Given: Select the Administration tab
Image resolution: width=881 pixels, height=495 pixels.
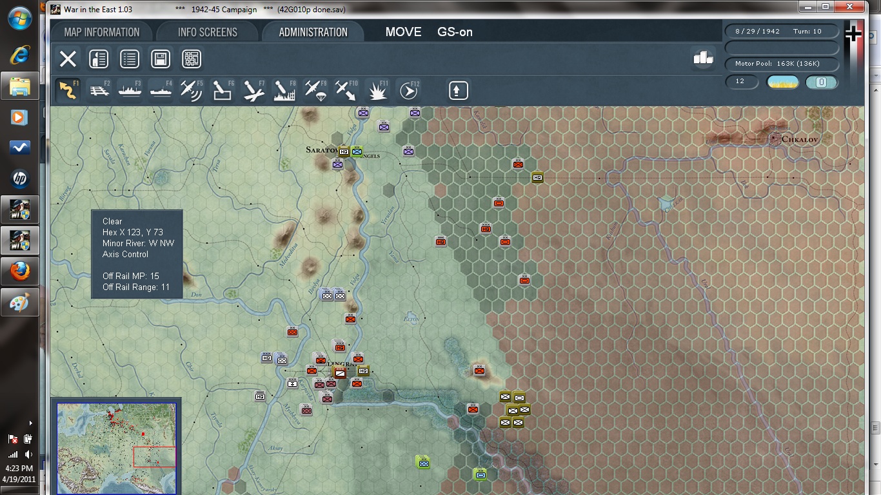Looking at the screenshot, I should (313, 32).
